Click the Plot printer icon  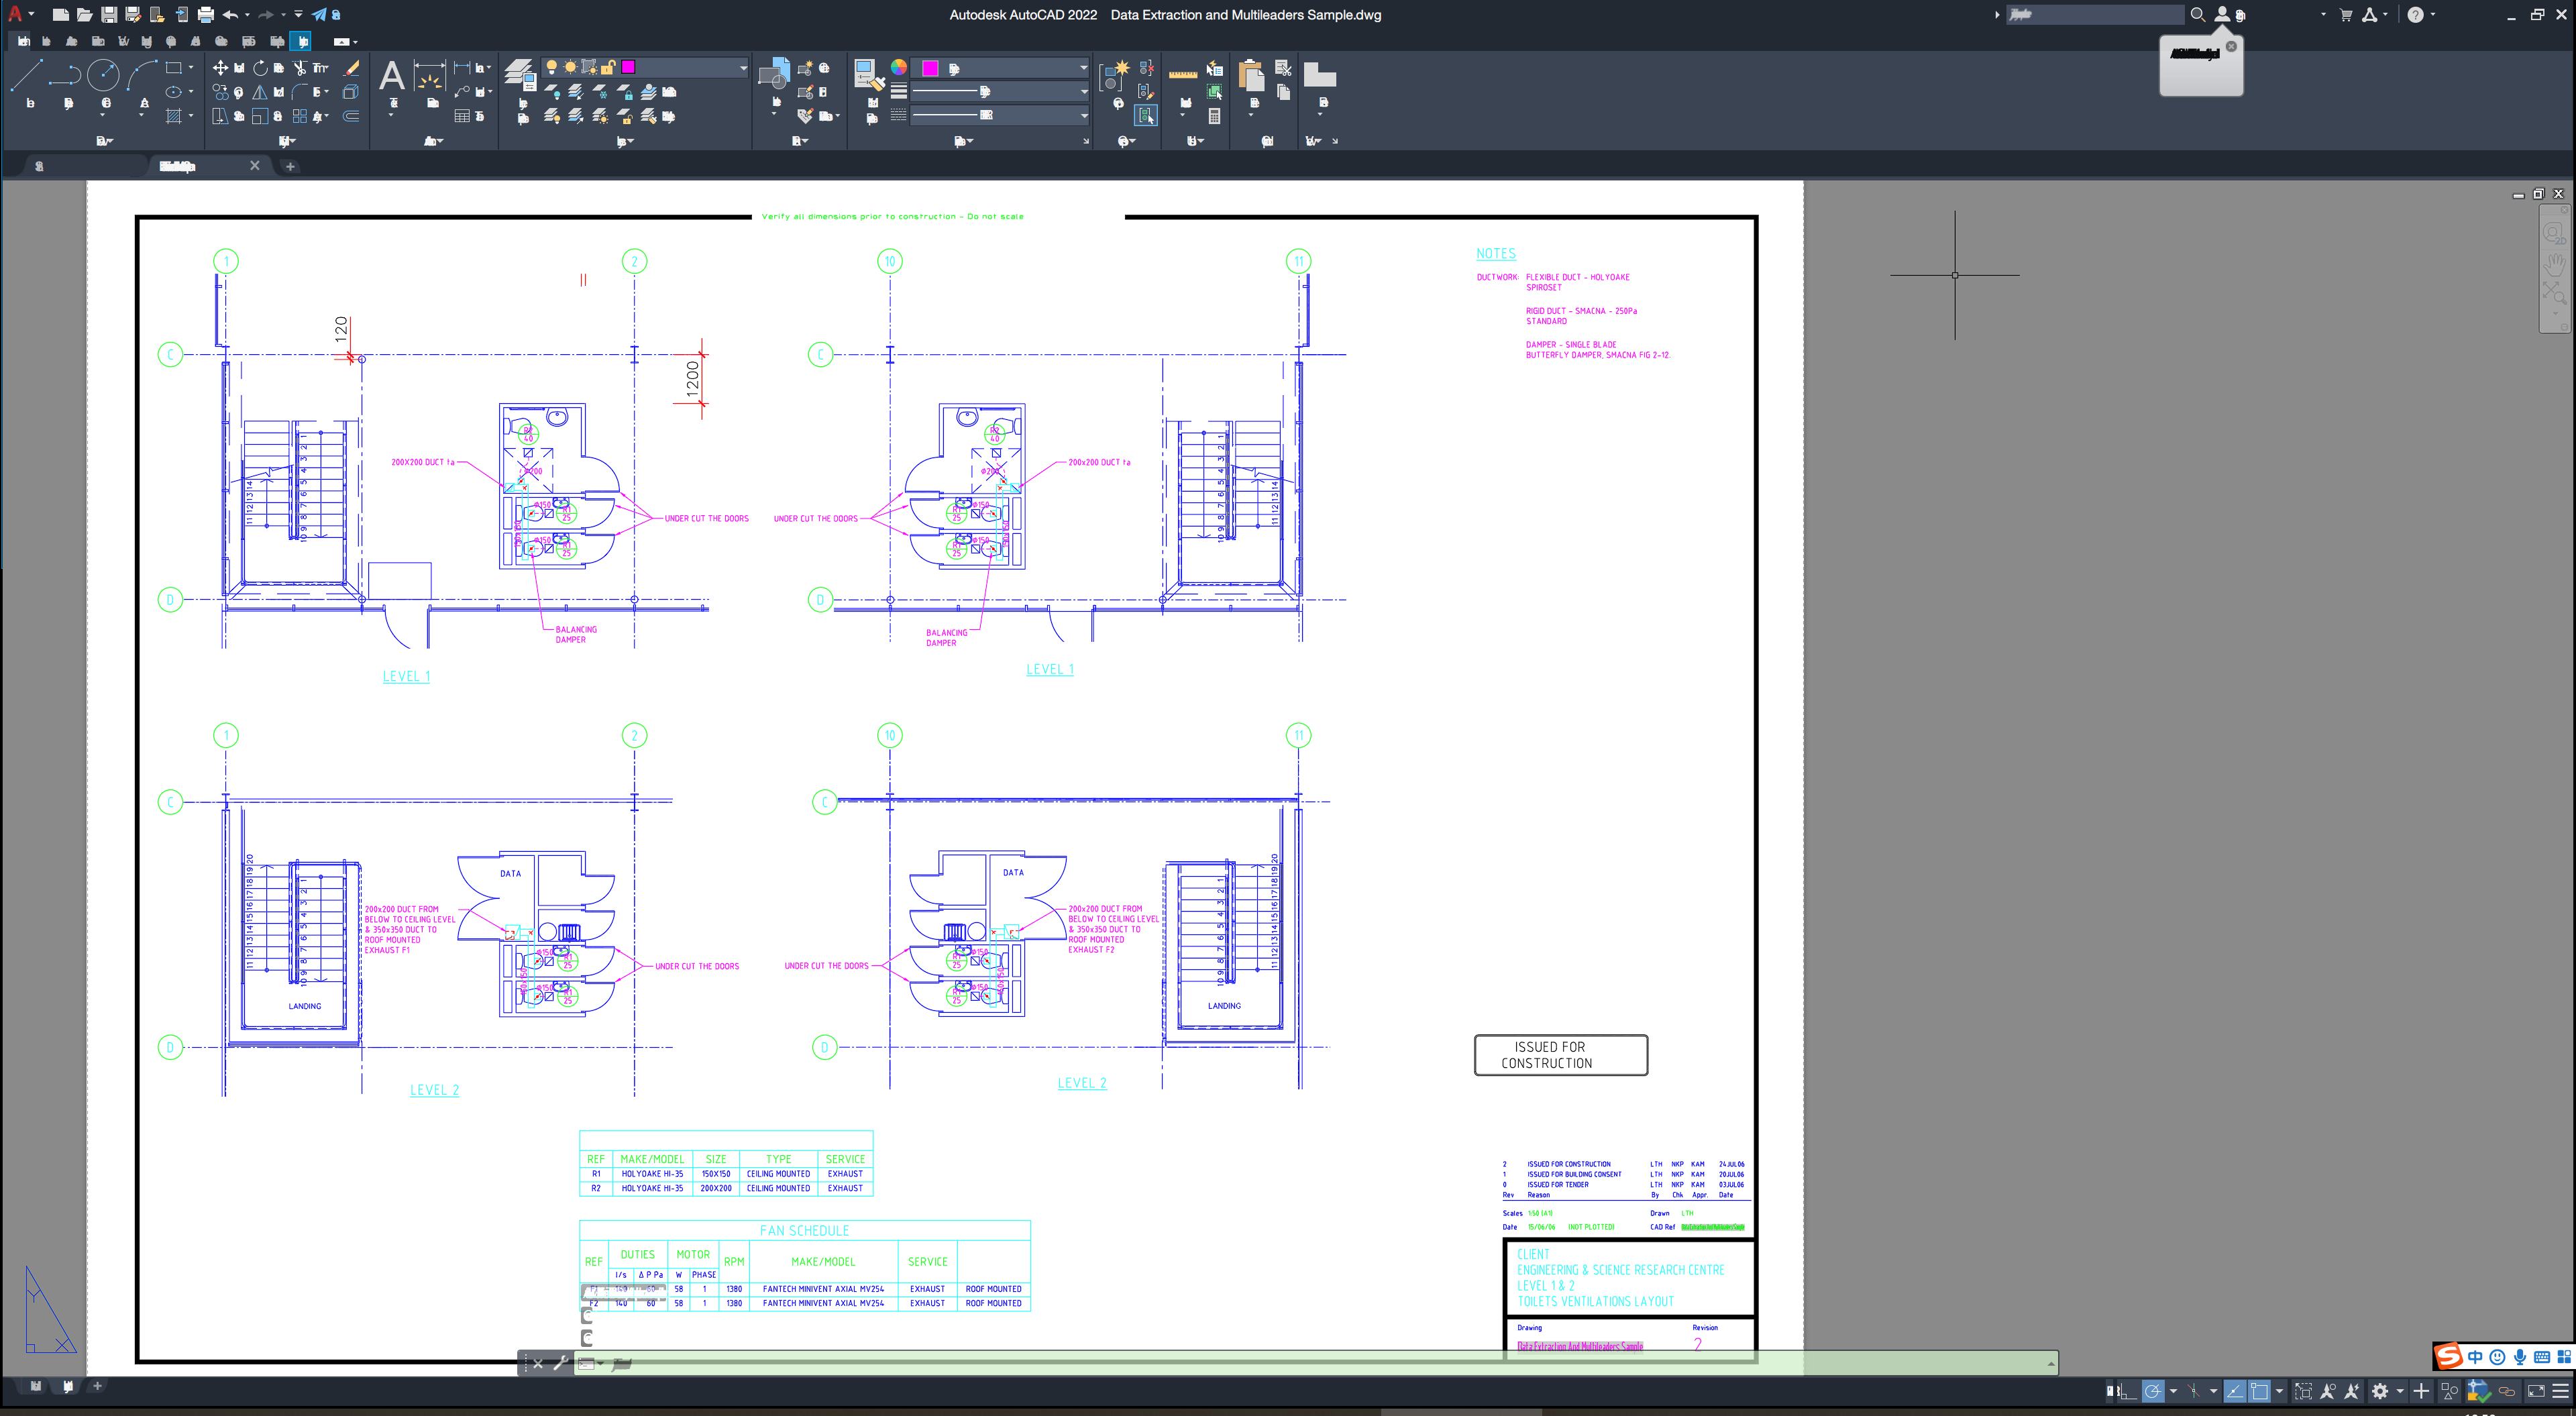pyautogui.click(x=206, y=15)
